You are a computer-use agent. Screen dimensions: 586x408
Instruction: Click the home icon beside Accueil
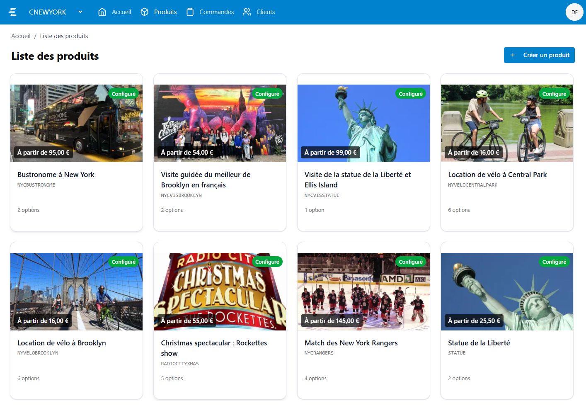(x=102, y=12)
